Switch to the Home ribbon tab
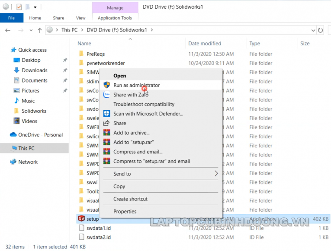The width and height of the screenshot is (331, 251). [35, 18]
